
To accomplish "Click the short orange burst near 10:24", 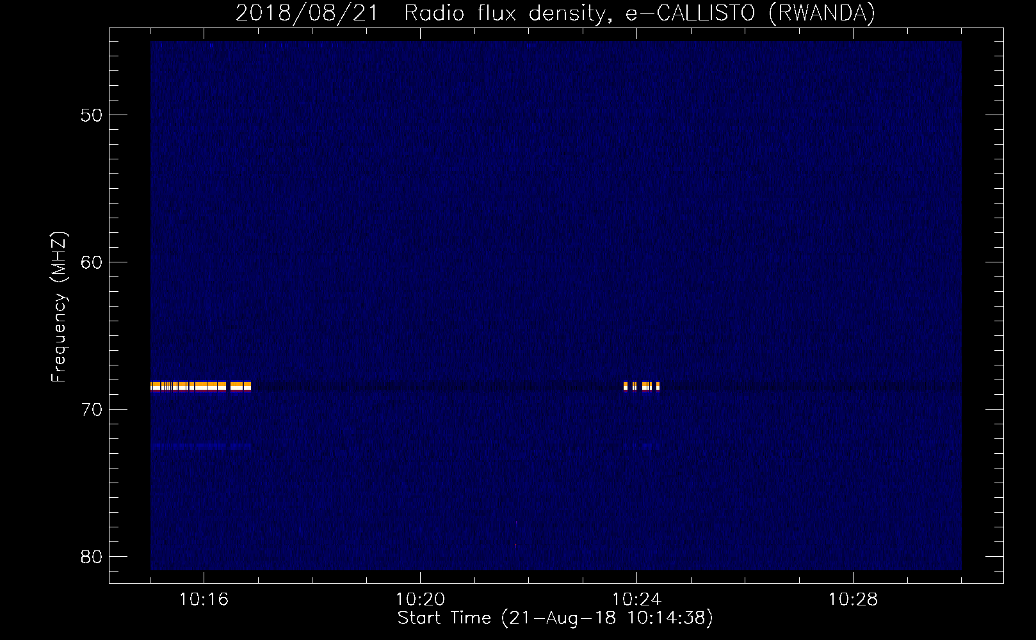I will click(642, 386).
